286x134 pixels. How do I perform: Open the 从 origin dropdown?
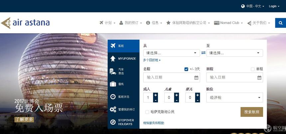172,53
